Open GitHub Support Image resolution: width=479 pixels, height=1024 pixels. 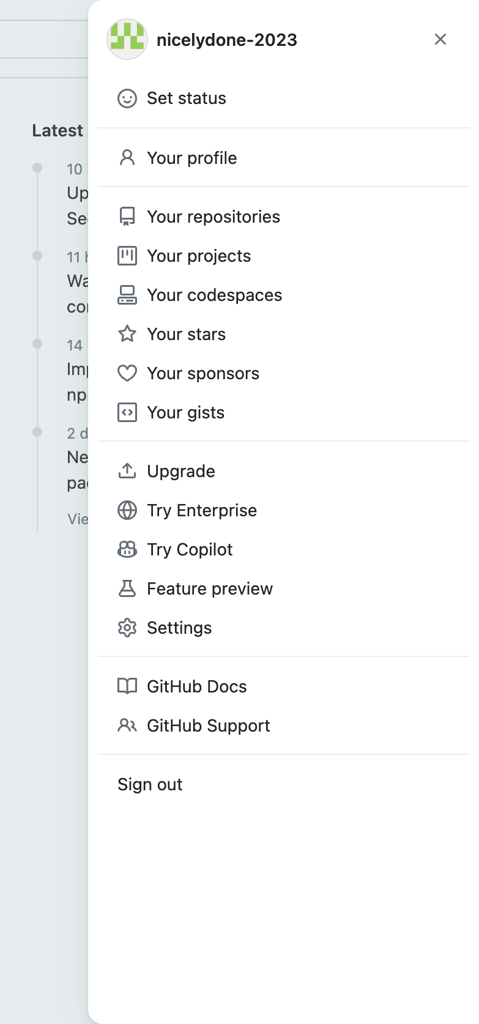tap(209, 725)
